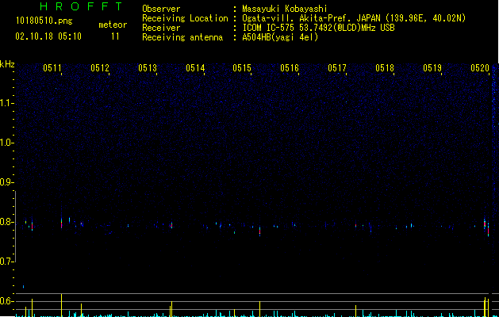Click the 0.7 kHz axis label
The width and height of the screenshot is (499, 317).
(6, 262)
